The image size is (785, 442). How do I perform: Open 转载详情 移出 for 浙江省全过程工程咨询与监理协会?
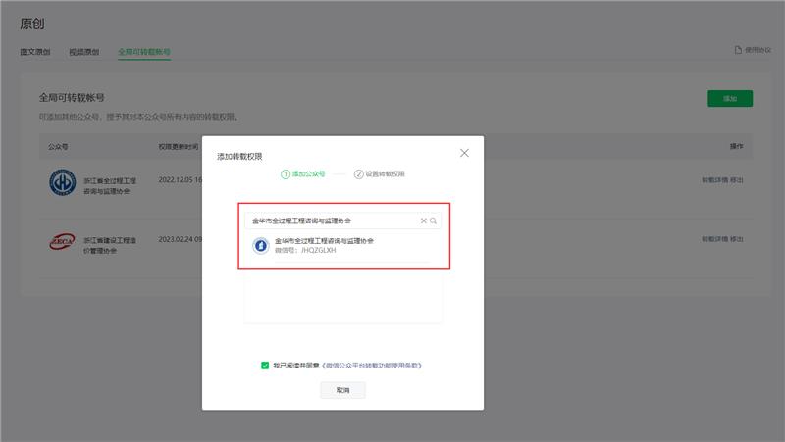(722, 180)
